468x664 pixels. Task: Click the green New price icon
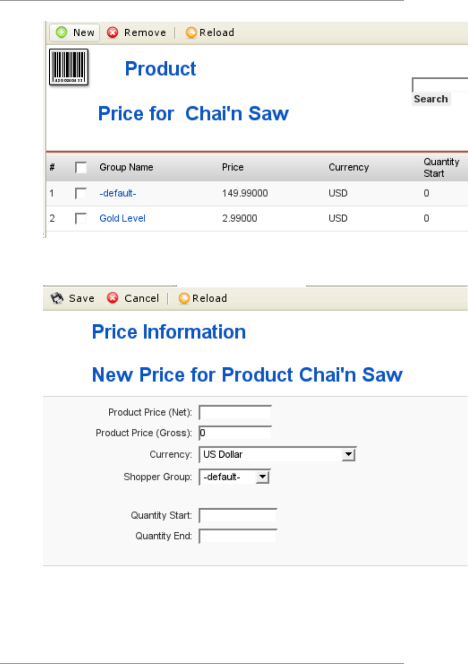pos(62,32)
